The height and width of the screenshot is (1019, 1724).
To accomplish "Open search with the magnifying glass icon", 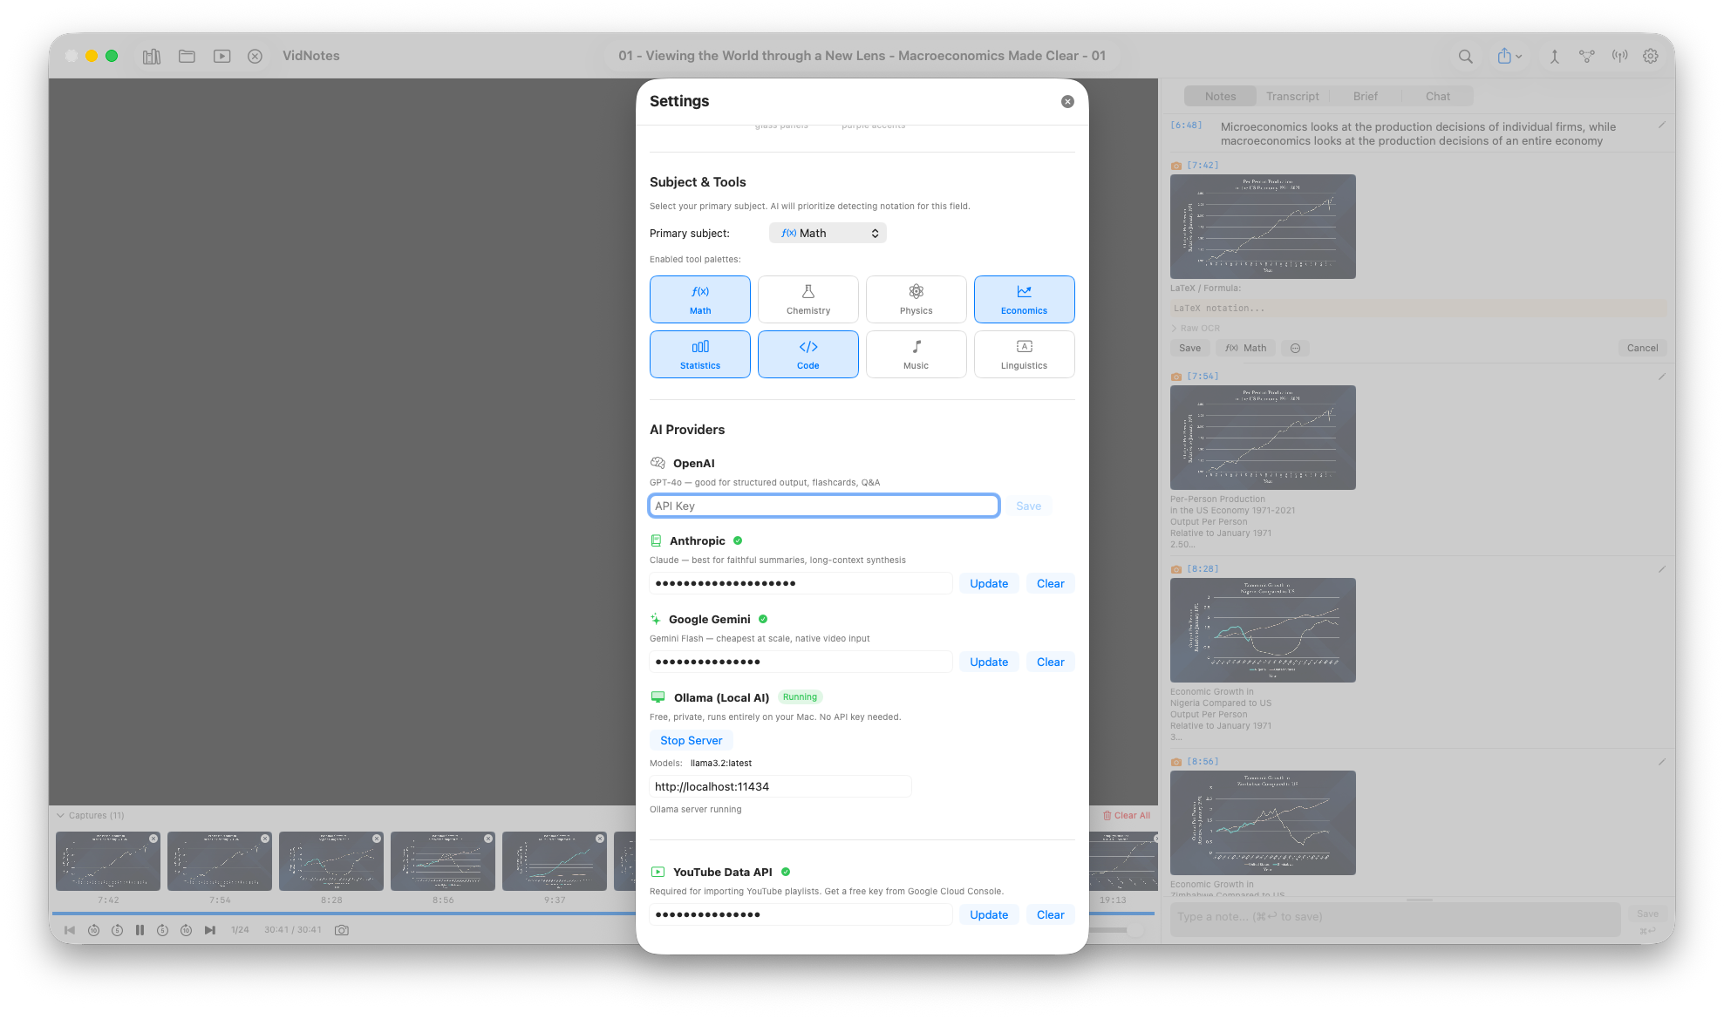I will [x=1466, y=56].
